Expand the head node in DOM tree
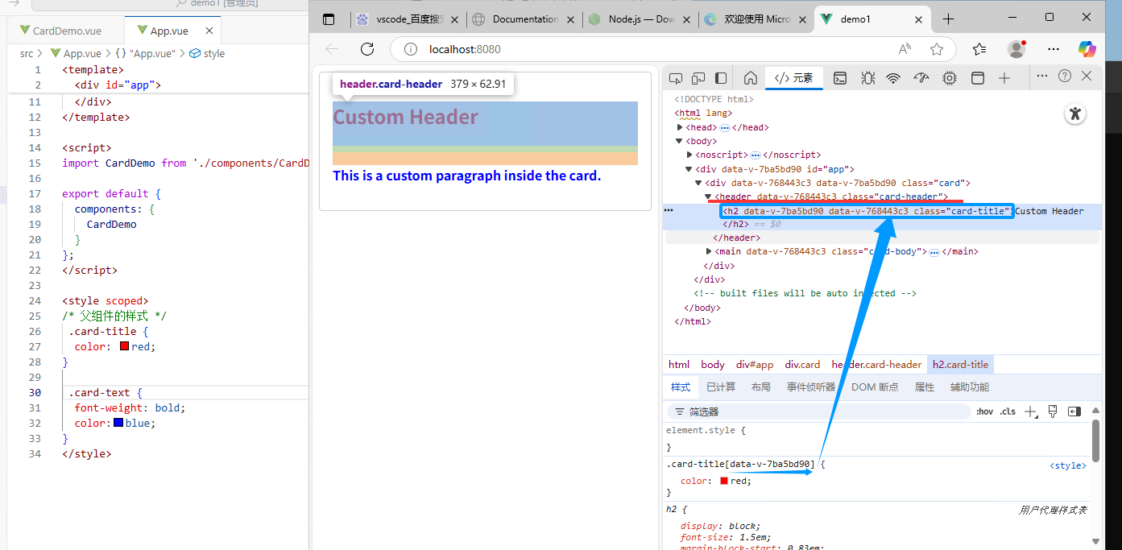Screen dimensions: 1122x550 pos(681,127)
